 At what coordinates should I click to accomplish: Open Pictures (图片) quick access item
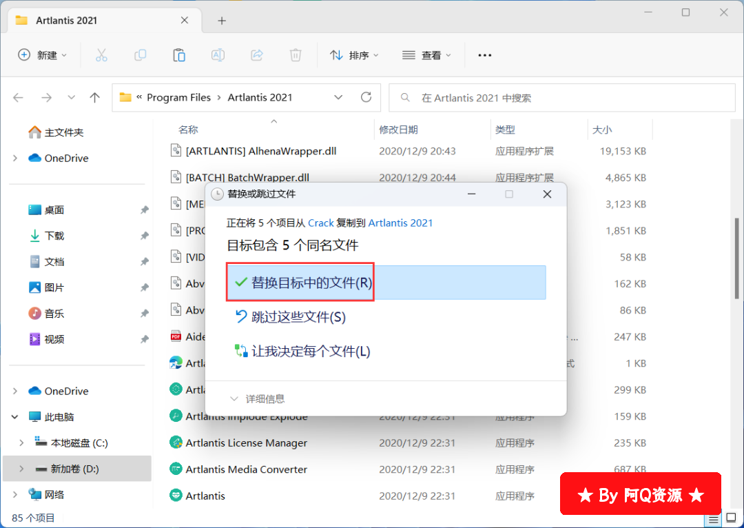tap(47, 287)
